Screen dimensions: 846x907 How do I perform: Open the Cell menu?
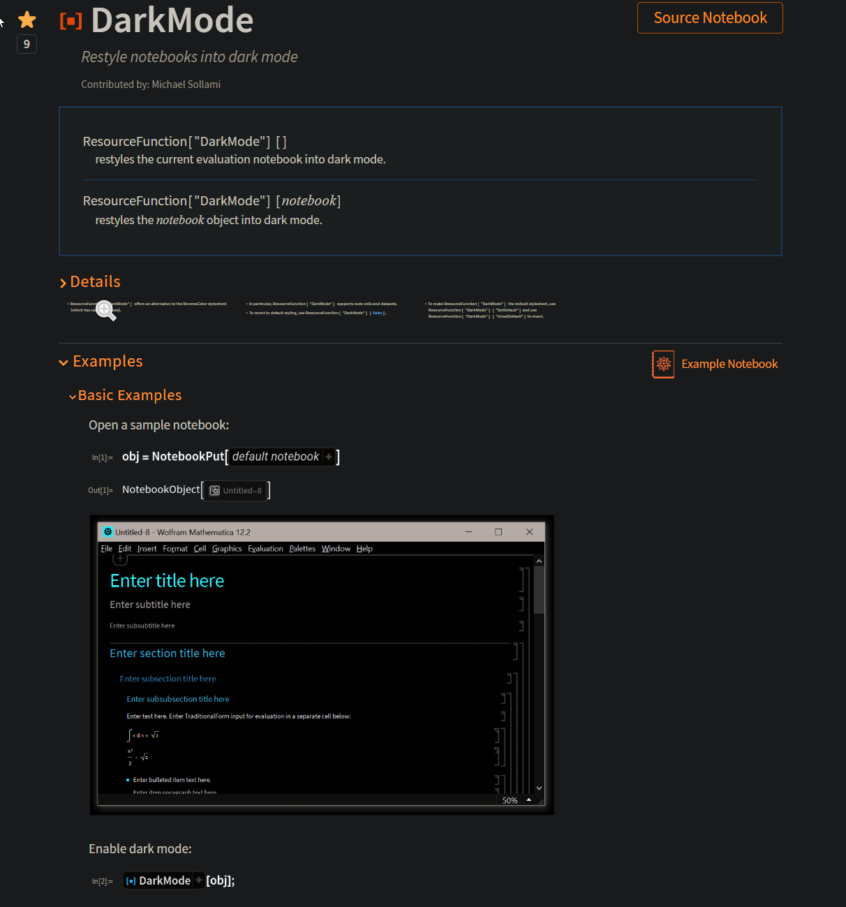pyautogui.click(x=200, y=549)
